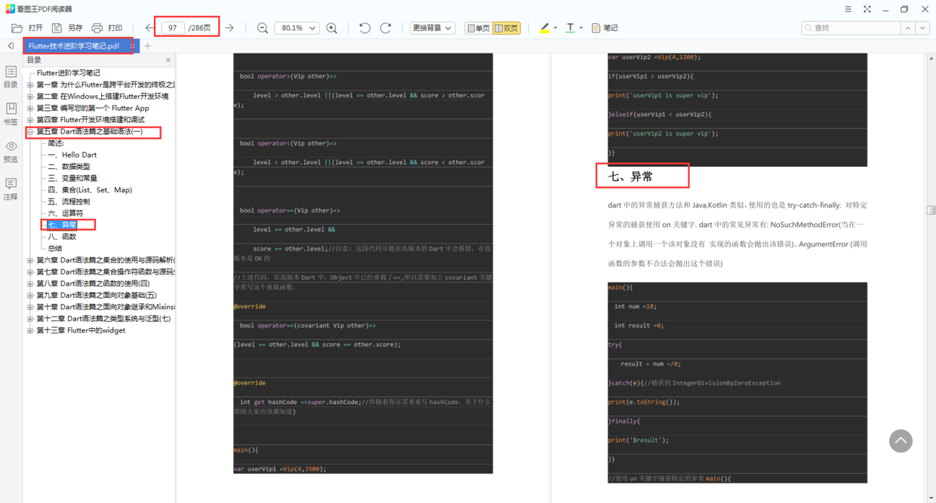Screen dimensions: 936x503
Task: Switch to 双页 double-page view
Action: point(506,28)
